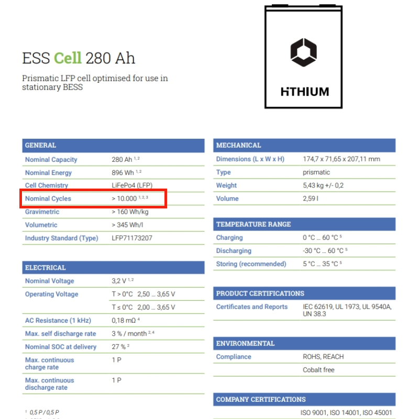Viewport: 419px width, 419px height.
Task: Click the 'LFP71173207' value
Action: click(x=132, y=238)
